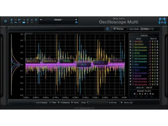This screenshot has width=168, height=126.
Task: Click the refresh sync circular arrows icon
Action: pos(108,29)
